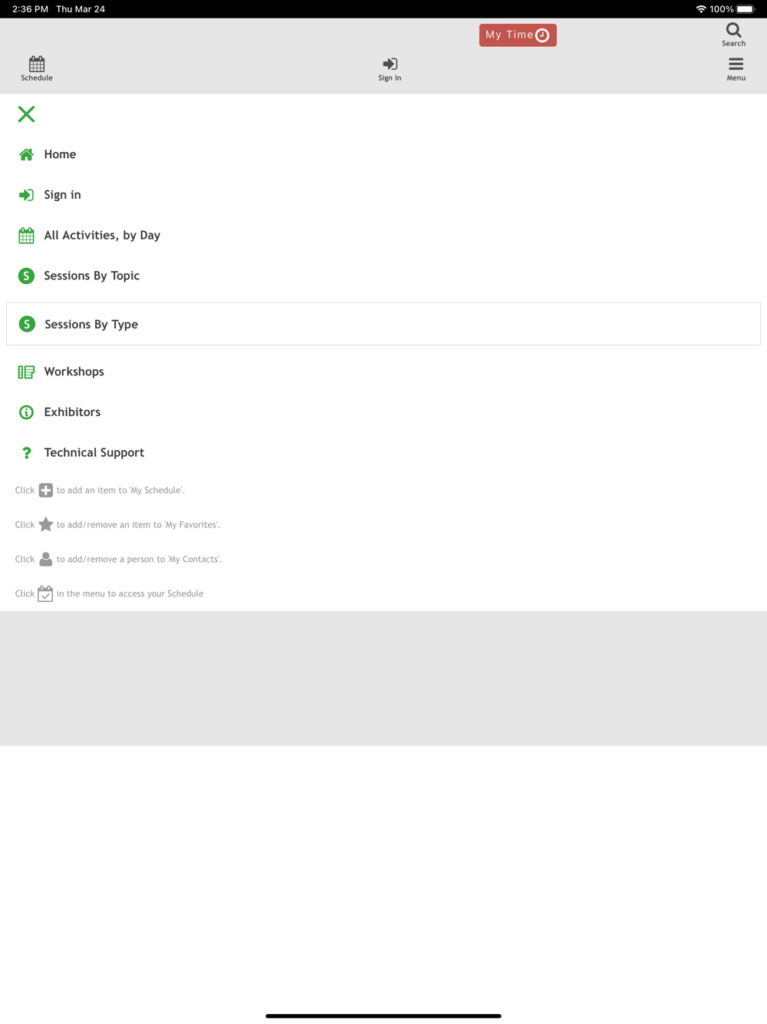The width and height of the screenshot is (767, 1024).
Task: Click the calendar-check icon in Schedule hint
Action: [45, 593]
